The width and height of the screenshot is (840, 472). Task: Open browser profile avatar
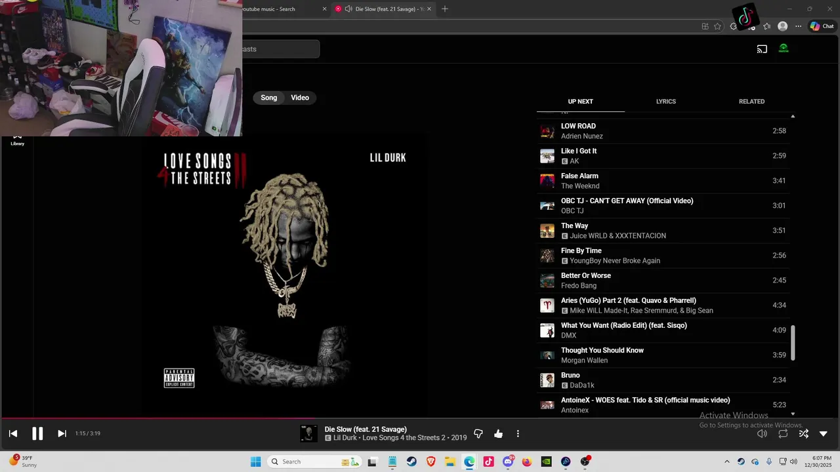point(782,26)
